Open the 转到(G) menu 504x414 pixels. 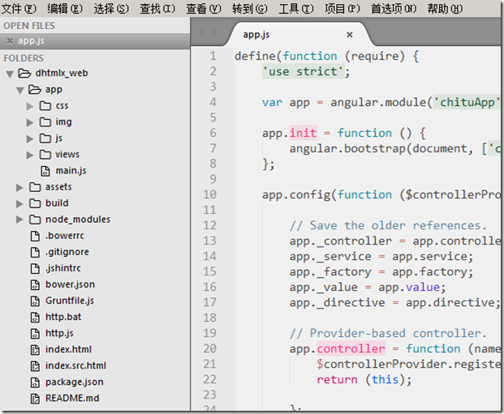250,9
